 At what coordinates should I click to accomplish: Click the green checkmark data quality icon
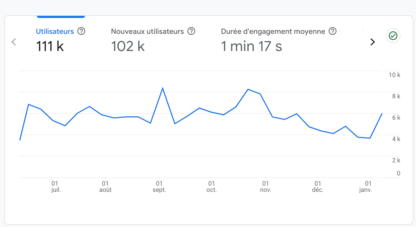[x=393, y=36]
